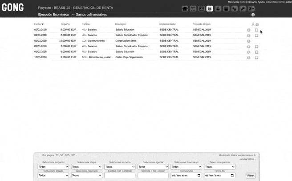Expand the Seleccione partida dropdown

pos(219,167)
